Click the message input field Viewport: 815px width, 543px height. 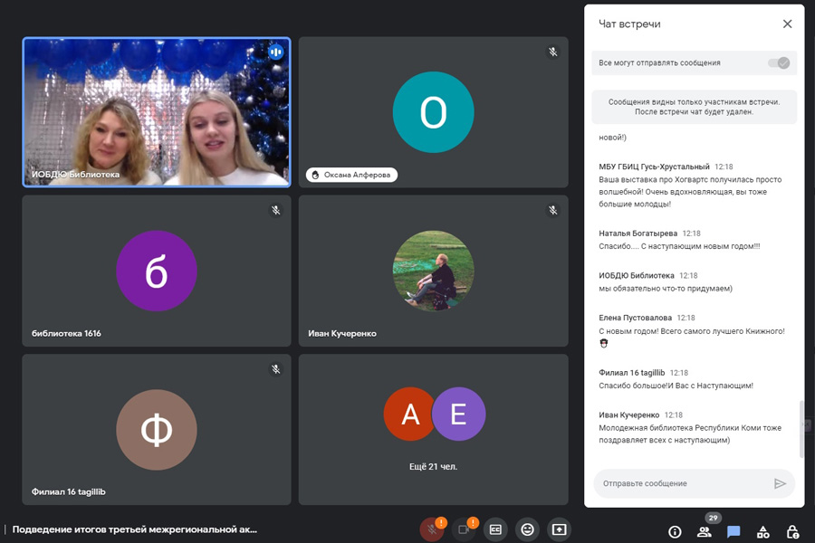point(684,483)
